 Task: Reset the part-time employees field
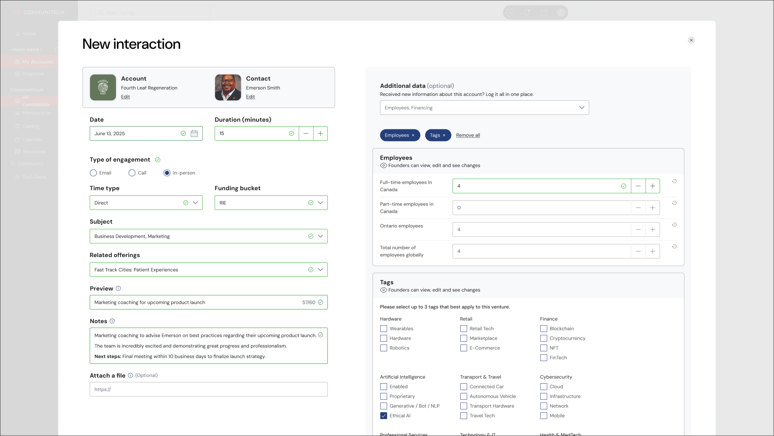point(674,203)
